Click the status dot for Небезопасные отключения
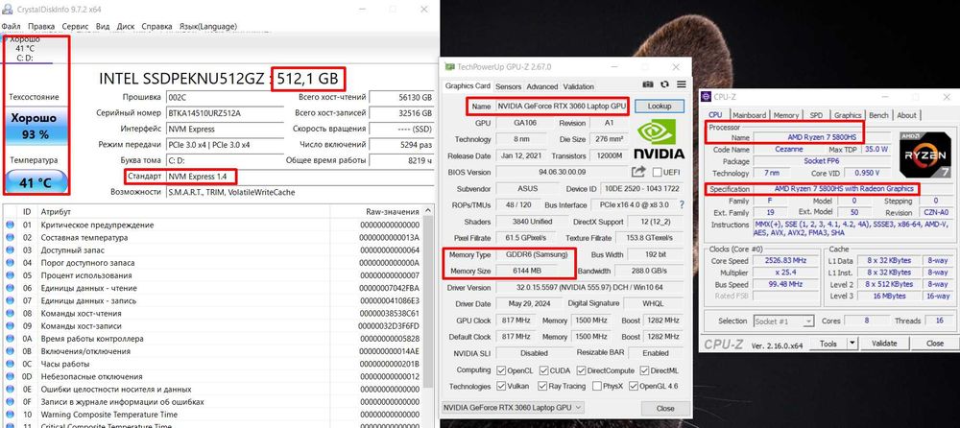 click(x=10, y=376)
